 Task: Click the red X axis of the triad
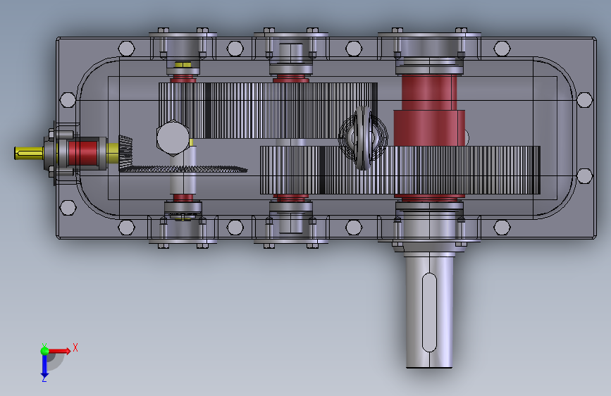[x=58, y=351]
